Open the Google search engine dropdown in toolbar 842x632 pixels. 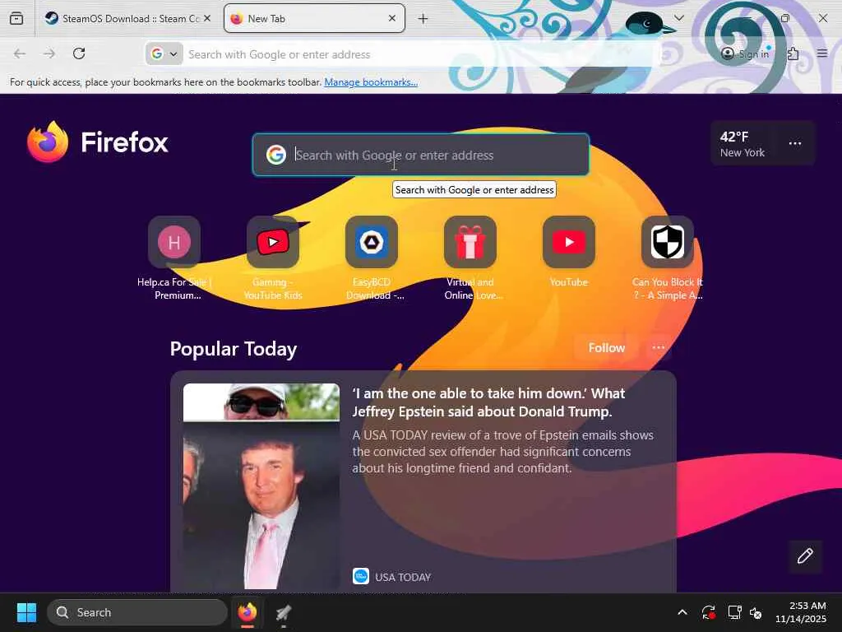(x=164, y=54)
